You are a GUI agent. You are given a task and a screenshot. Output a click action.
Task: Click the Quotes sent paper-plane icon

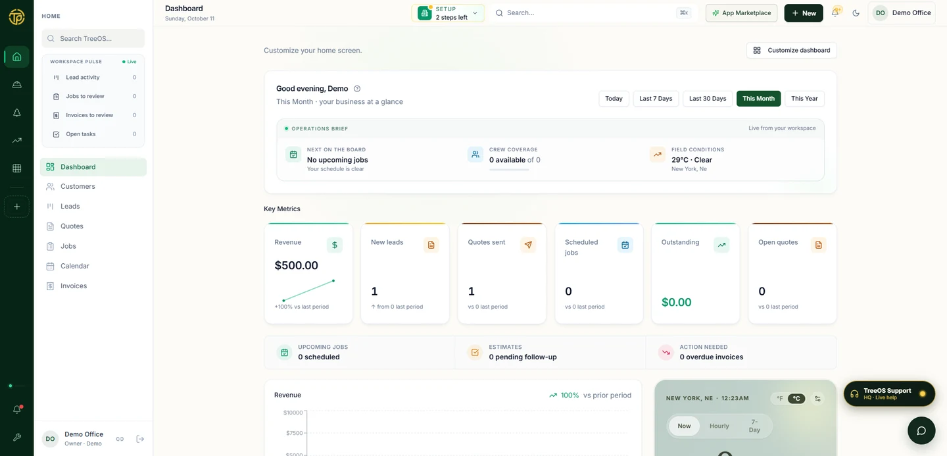pyautogui.click(x=528, y=245)
